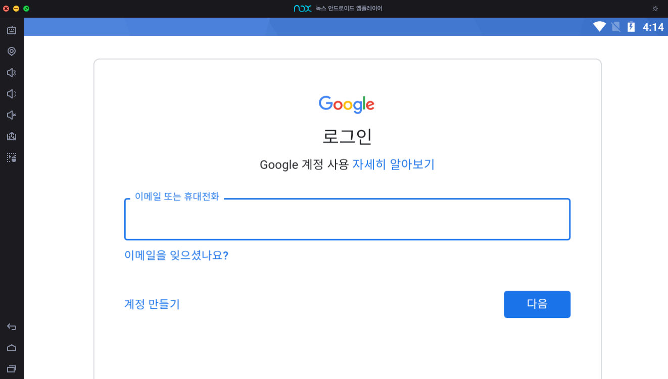Click the 녹스 안드로이드 앱플레이어 title text
668x379 pixels.
[349, 9]
